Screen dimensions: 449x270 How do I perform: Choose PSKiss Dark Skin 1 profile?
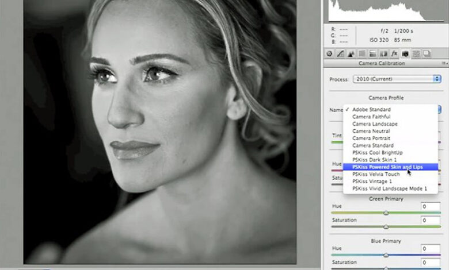[x=391, y=160]
